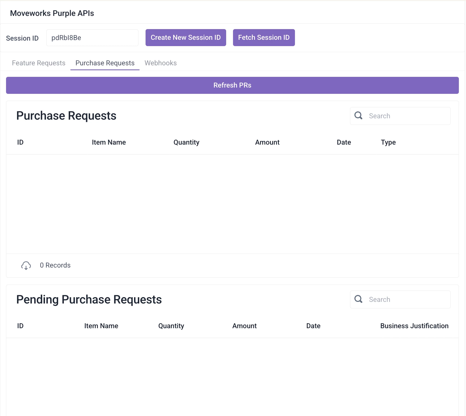
Task: Click the Business Justification column header
Action: 414,326
